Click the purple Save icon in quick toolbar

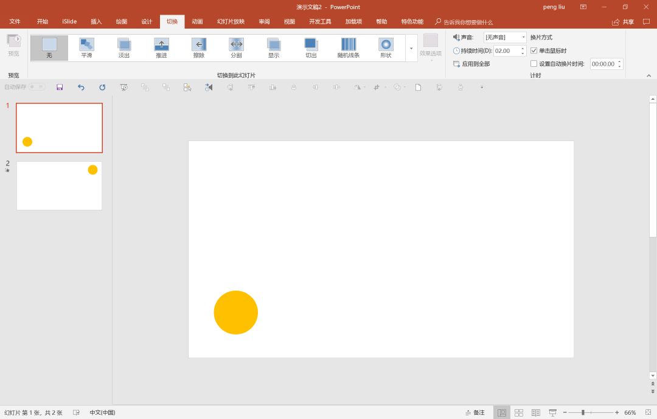point(60,87)
